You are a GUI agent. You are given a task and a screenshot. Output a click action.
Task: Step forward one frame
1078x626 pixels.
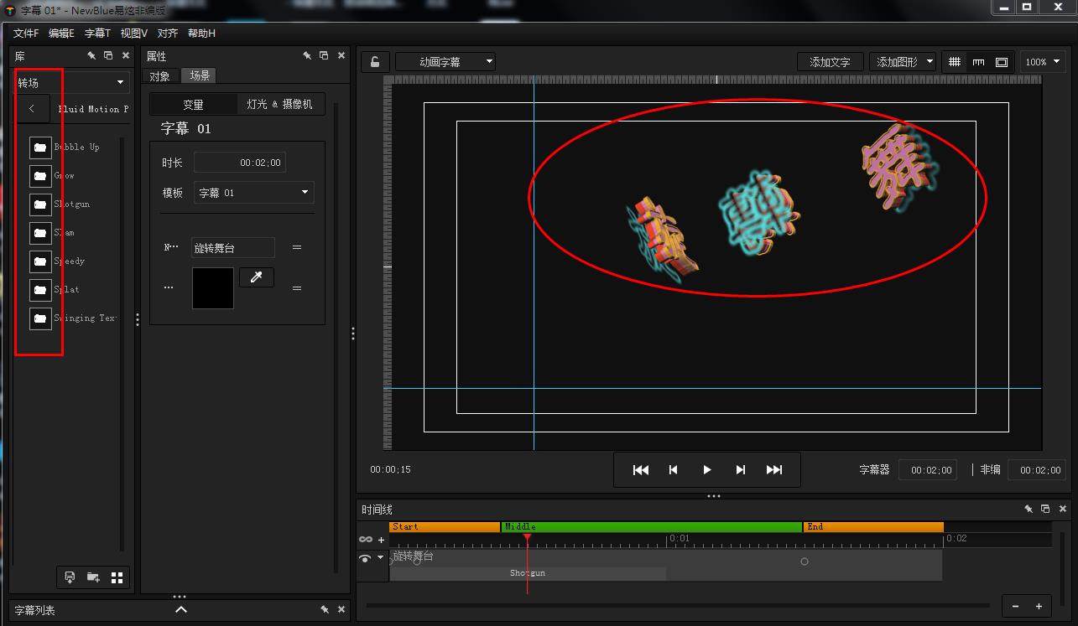pyautogui.click(x=741, y=470)
